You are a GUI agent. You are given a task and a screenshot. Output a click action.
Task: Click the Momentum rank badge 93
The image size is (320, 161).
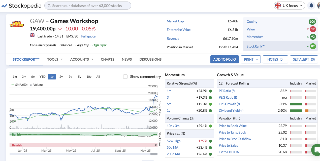click(313, 37)
